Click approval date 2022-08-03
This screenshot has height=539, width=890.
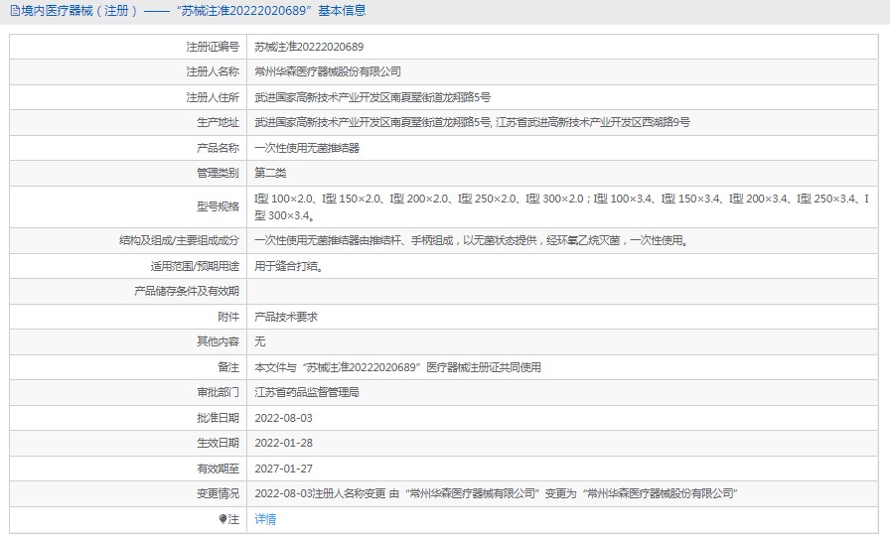pyautogui.click(x=283, y=418)
